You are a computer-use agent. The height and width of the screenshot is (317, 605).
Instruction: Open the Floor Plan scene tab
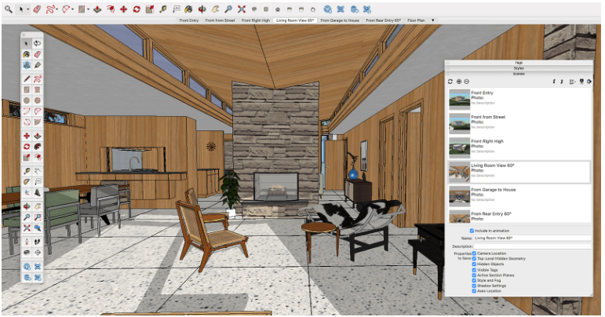pos(417,20)
